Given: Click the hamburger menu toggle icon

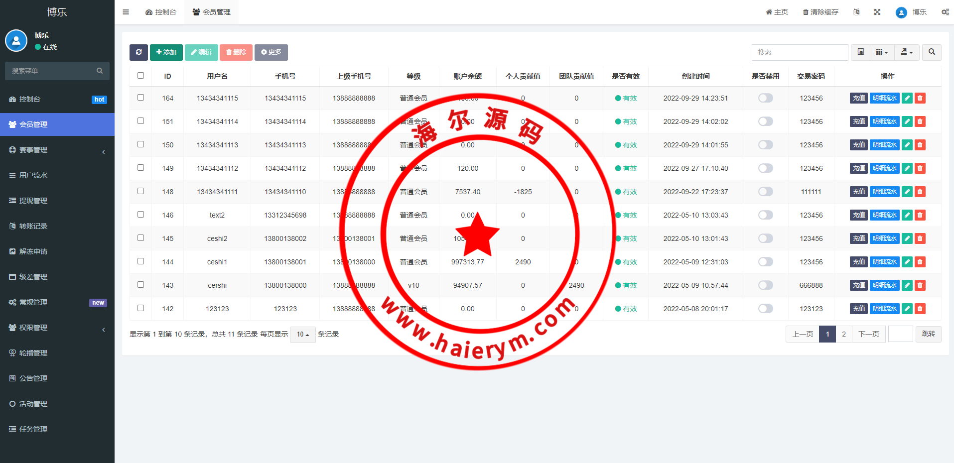Looking at the screenshot, I should pyautogui.click(x=126, y=12).
